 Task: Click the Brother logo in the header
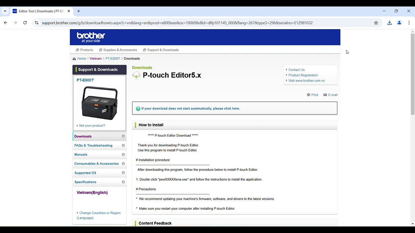pyautogui.click(x=91, y=37)
